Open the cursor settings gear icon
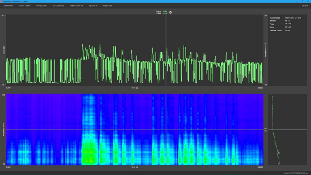 point(170,13)
